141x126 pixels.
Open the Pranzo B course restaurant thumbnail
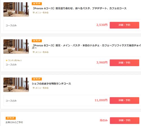[16, 47]
